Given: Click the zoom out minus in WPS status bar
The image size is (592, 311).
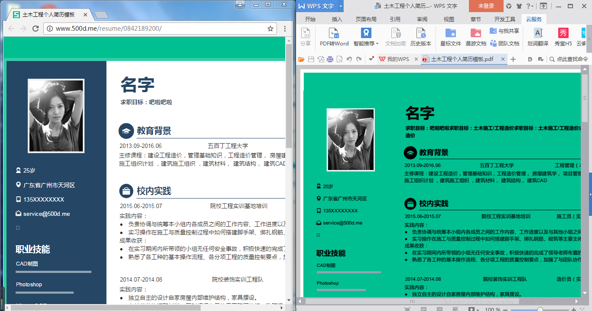Looking at the screenshot, I should pos(506,310).
